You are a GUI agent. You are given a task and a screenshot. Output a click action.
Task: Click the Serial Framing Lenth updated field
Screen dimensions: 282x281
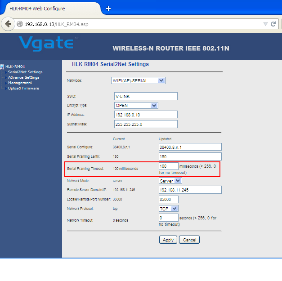pyautogui.click(x=190, y=156)
